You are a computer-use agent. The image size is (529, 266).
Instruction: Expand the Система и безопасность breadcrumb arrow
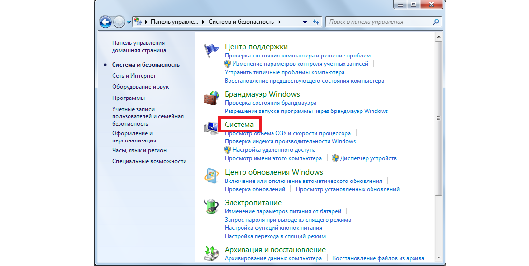pyautogui.click(x=280, y=22)
